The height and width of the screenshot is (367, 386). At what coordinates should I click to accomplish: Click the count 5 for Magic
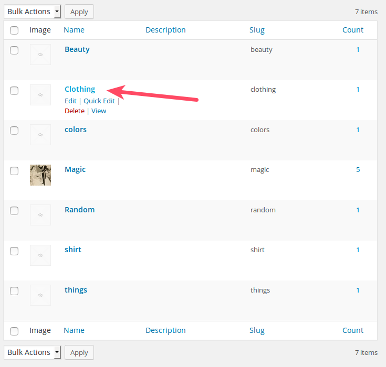(x=358, y=170)
